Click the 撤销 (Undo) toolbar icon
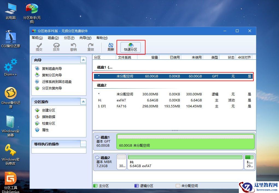The width and height of the screenshot is (279, 193). pyautogui.click(x=74, y=47)
